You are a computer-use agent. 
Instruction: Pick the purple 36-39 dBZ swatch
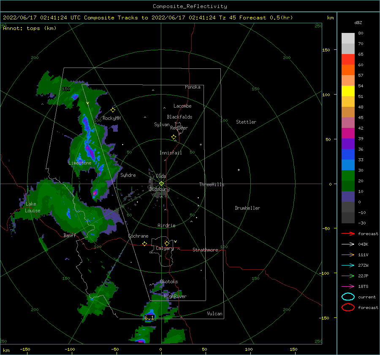tap(348, 144)
